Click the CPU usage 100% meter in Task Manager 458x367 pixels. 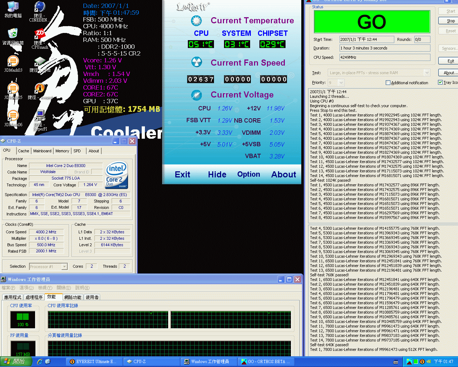click(23, 319)
